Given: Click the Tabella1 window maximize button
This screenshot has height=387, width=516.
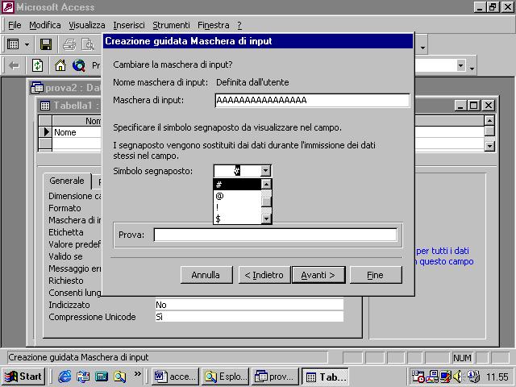Looking at the screenshot, I should (474, 106).
